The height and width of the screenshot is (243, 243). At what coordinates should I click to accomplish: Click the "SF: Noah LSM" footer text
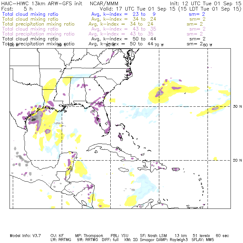point(153,236)
